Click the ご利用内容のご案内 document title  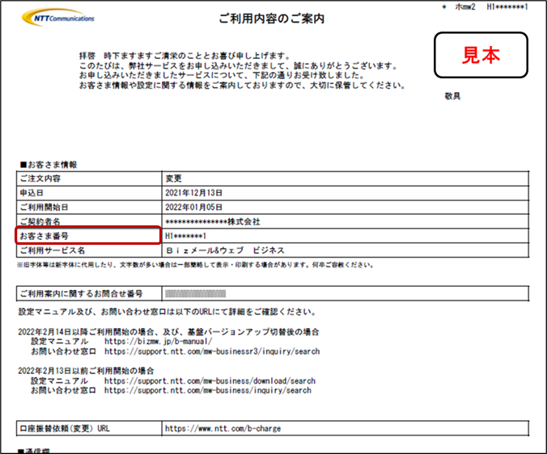click(x=271, y=18)
